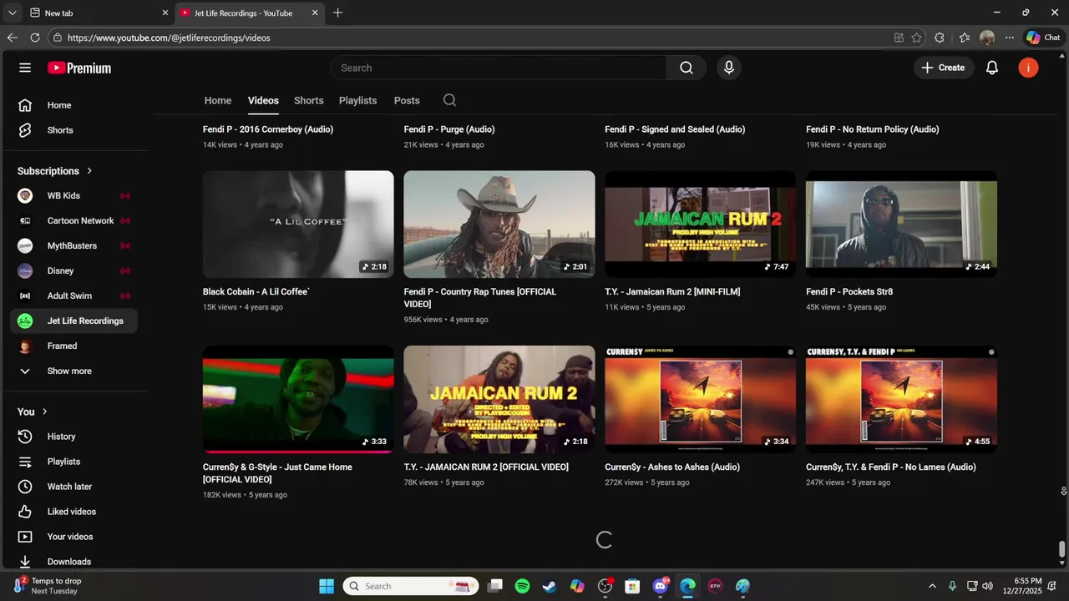Click the browser back arrow
This screenshot has height=601, width=1069.
pos(12,38)
